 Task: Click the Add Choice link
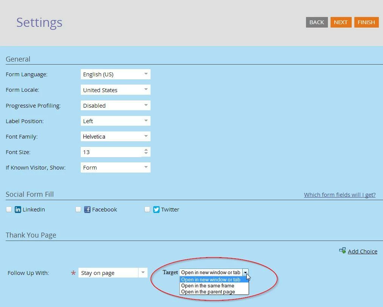(x=363, y=251)
